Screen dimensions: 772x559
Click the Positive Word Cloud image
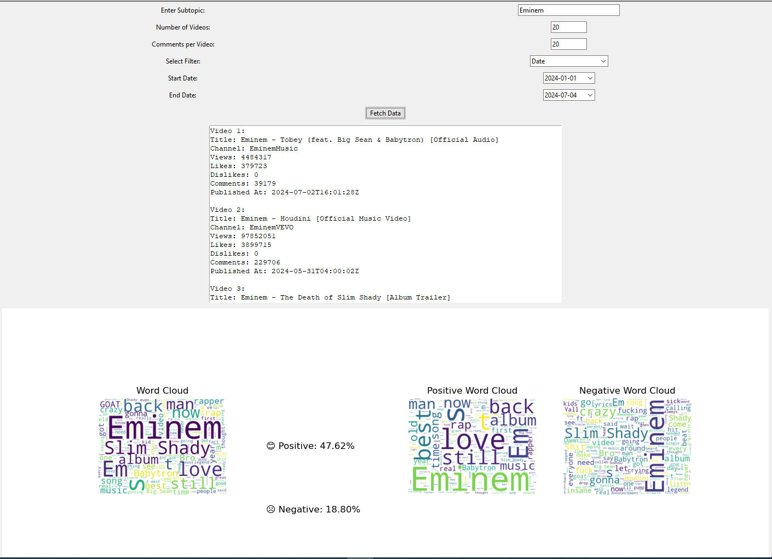[472, 446]
